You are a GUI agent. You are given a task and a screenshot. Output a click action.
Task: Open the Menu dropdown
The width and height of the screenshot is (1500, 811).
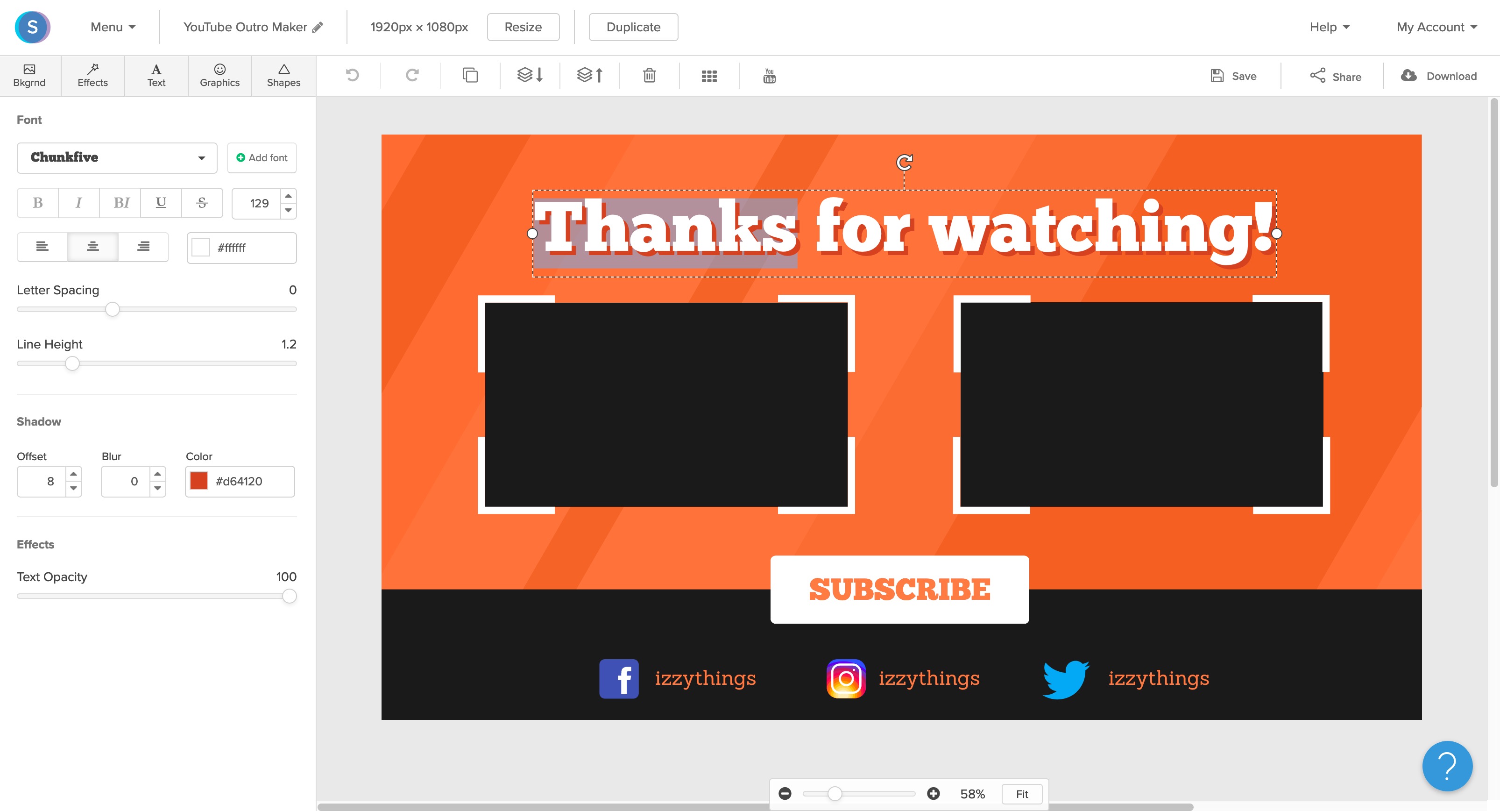[113, 27]
